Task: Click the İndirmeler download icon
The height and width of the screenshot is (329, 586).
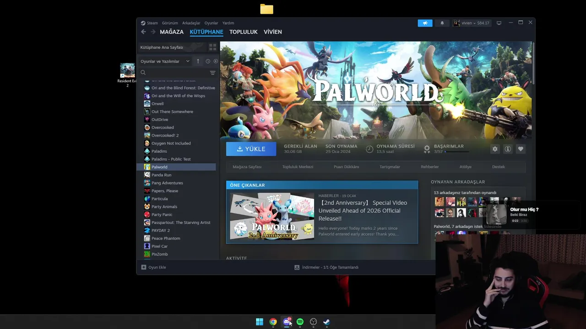Action: 297,267
